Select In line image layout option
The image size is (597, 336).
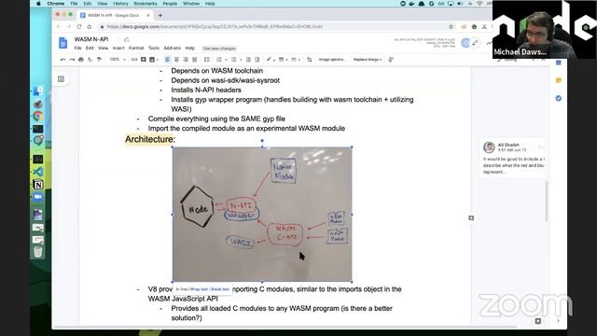click(x=181, y=289)
